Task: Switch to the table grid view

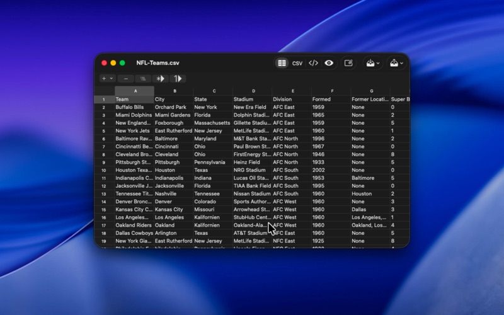Action: click(282, 63)
